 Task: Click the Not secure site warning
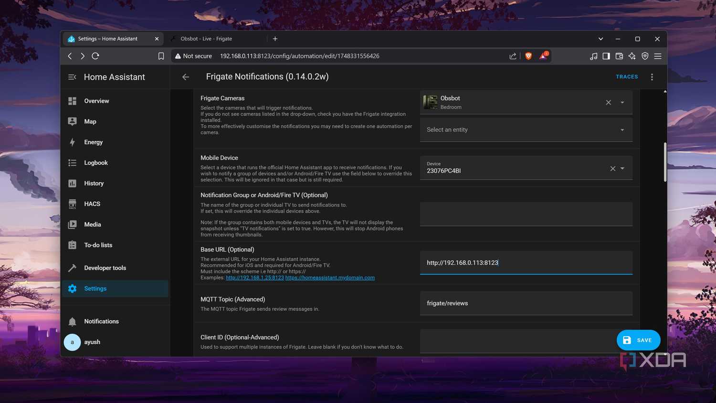tap(193, 56)
